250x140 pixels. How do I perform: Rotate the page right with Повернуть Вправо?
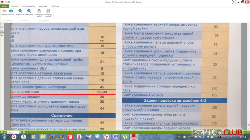tap(48, 11)
